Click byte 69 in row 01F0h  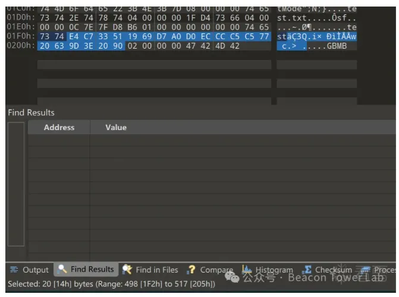coord(147,37)
